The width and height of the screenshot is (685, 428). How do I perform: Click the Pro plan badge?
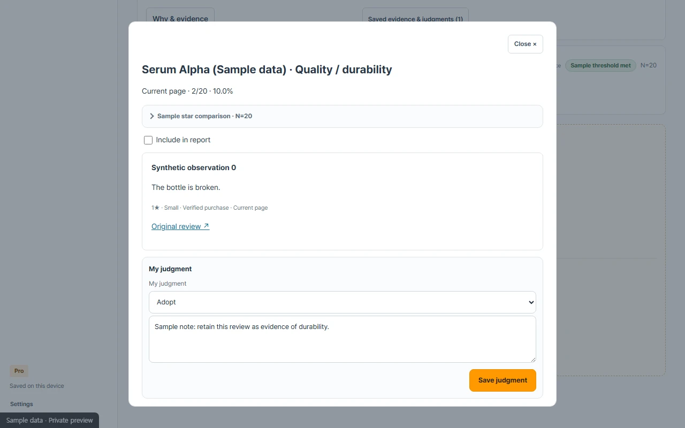(19, 371)
